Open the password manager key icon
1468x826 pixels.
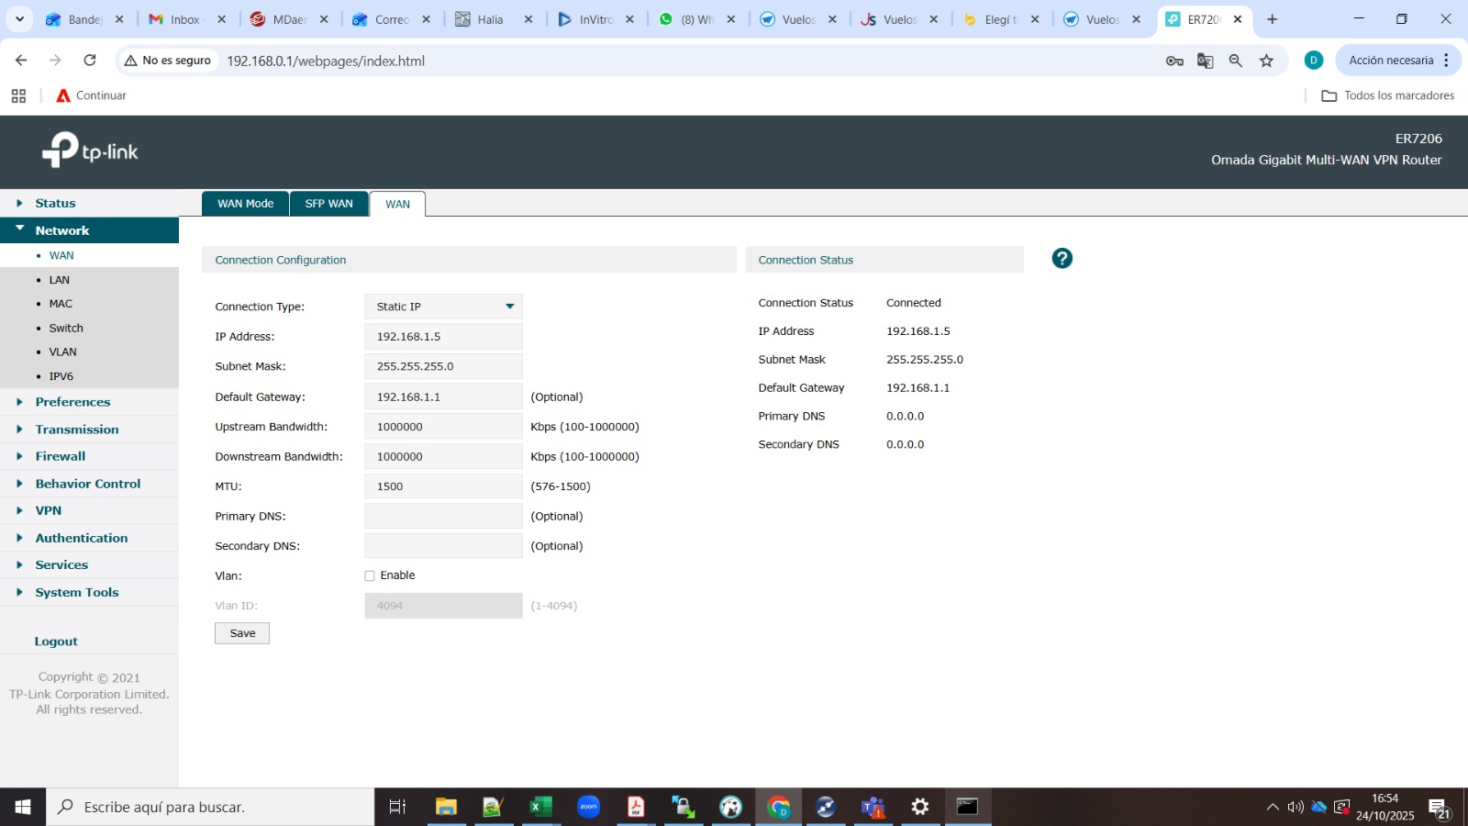coord(1174,61)
